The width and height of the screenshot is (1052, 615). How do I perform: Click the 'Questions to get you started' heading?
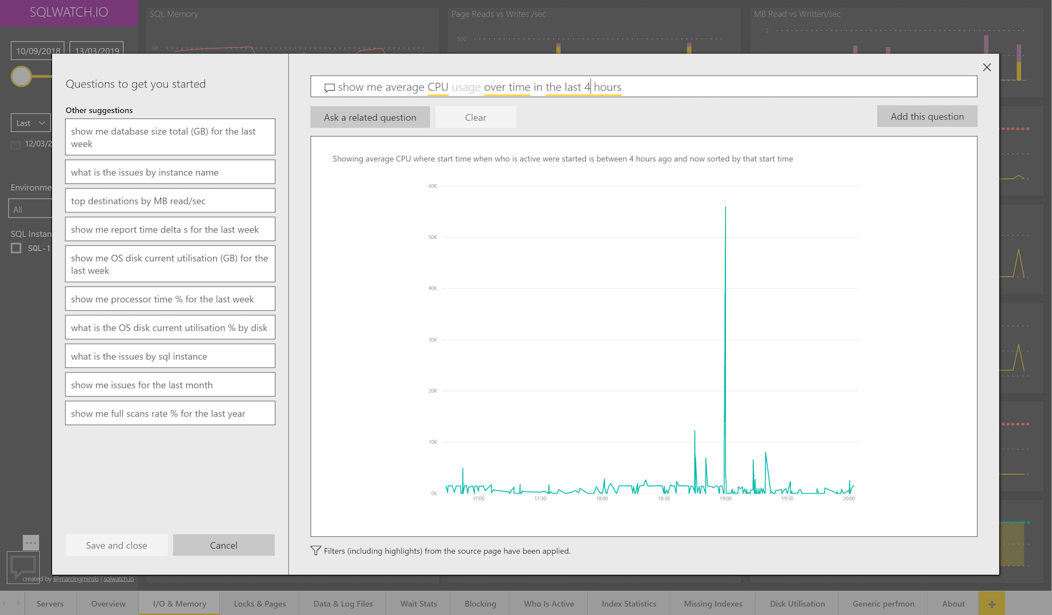click(135, 84)
